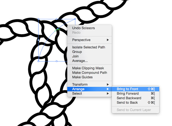The image size is (172, 126).
Task: Expand the Arrange submenu arrow
Action: [108, 89]
